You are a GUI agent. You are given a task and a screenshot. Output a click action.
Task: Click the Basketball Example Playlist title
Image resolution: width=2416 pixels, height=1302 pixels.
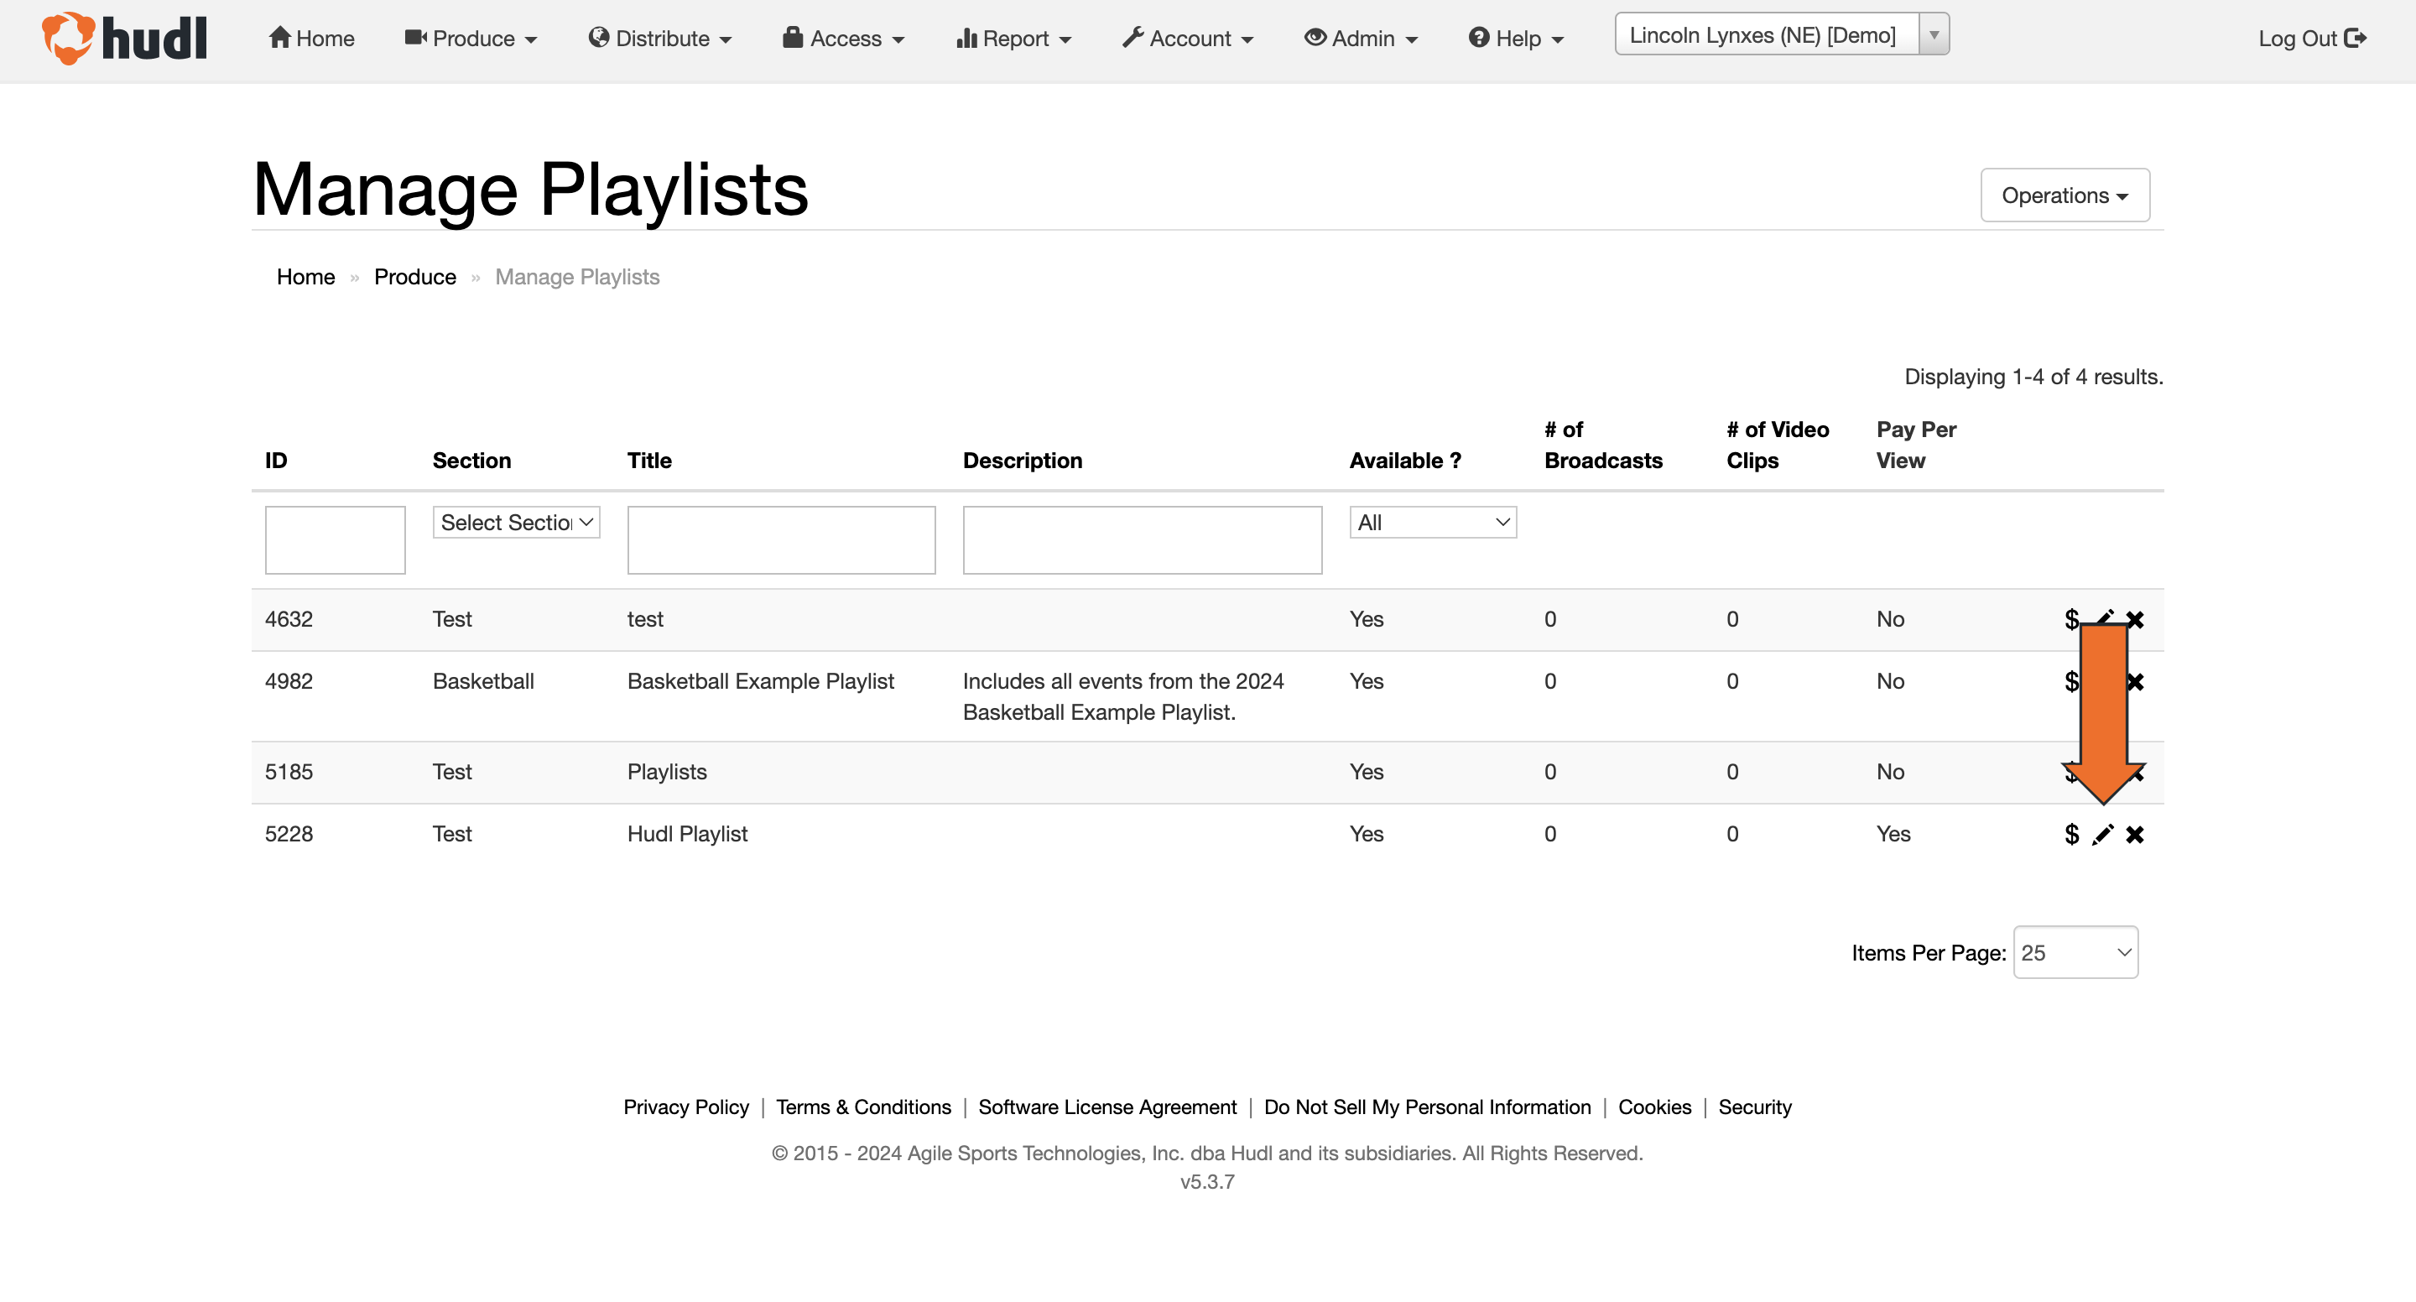tap(761, 681)
